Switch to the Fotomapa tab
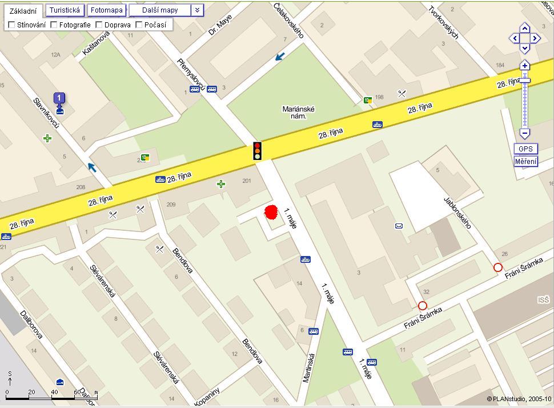The height and width of the screenshot is (408, 554). point(106,10)
